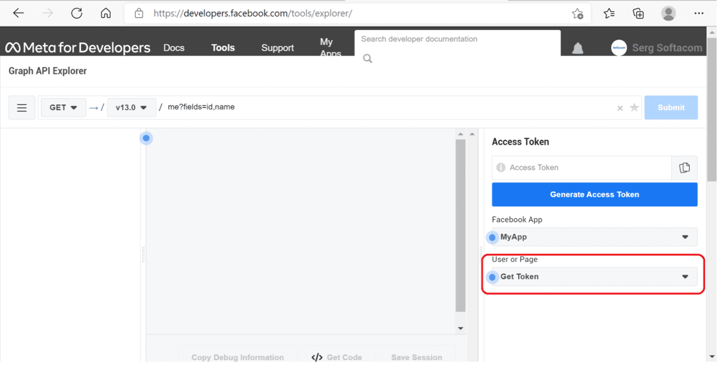Click the search magnifier icon
721x366 pixels.
click(x=368, y=58)
